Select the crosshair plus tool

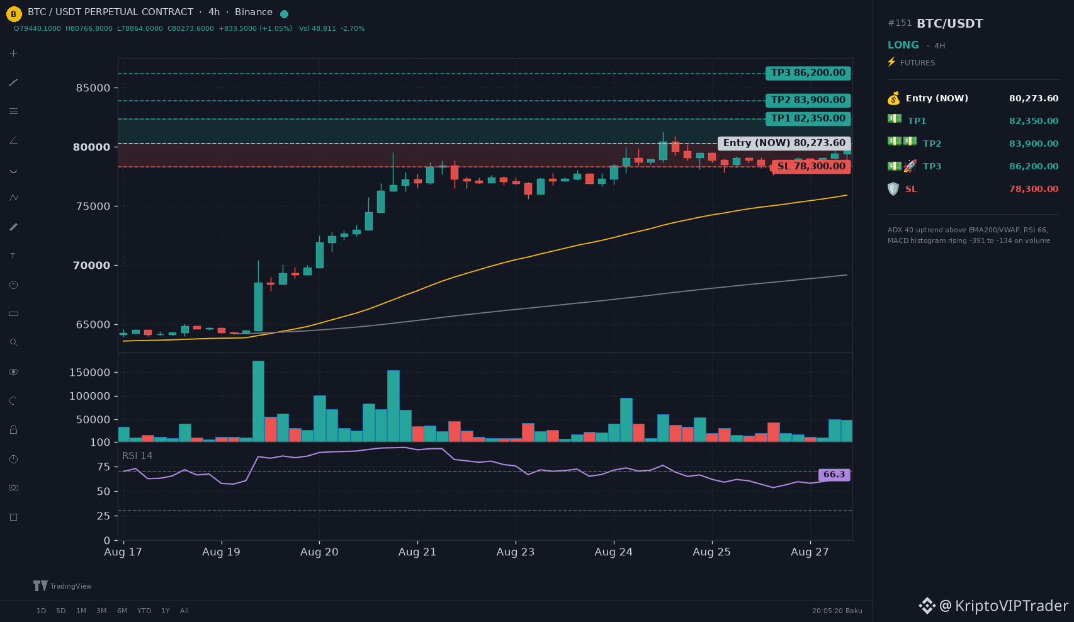point(13,54)
